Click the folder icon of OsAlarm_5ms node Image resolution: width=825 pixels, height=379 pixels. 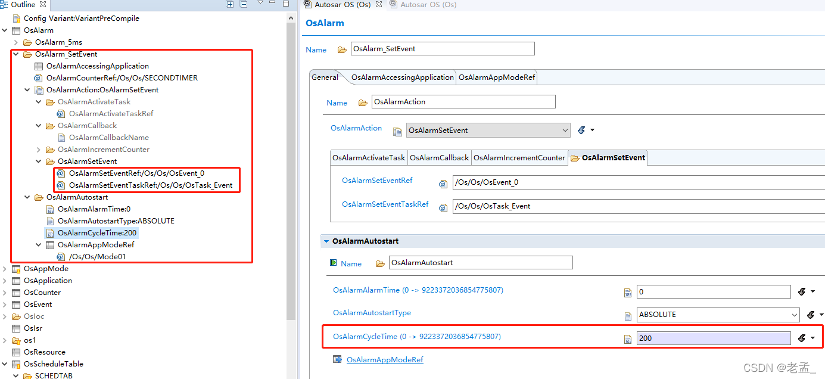[x=27, y=42]
